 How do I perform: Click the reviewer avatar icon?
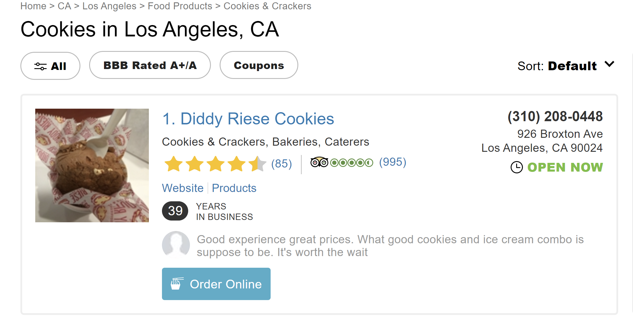176,245
